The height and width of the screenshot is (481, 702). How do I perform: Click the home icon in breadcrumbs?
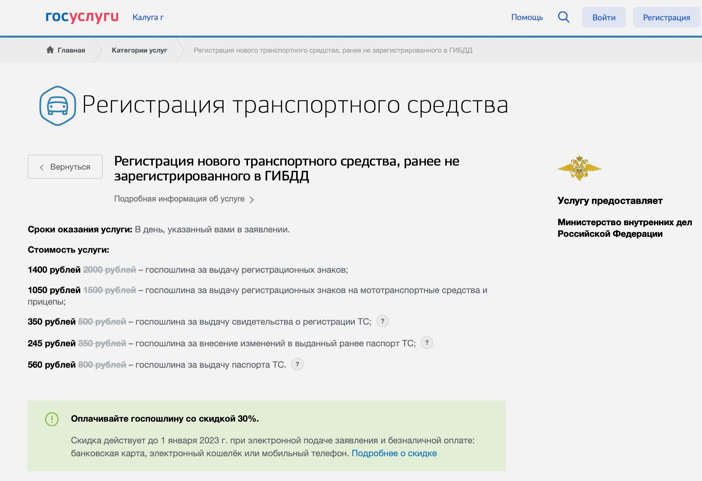pos(50,50)
